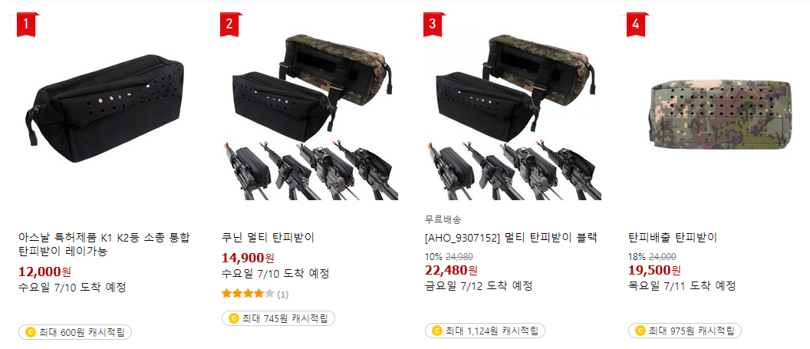810x349 pixels.
Task: Click the coin icon in 1,124원 cash badge
Action: 436,331
